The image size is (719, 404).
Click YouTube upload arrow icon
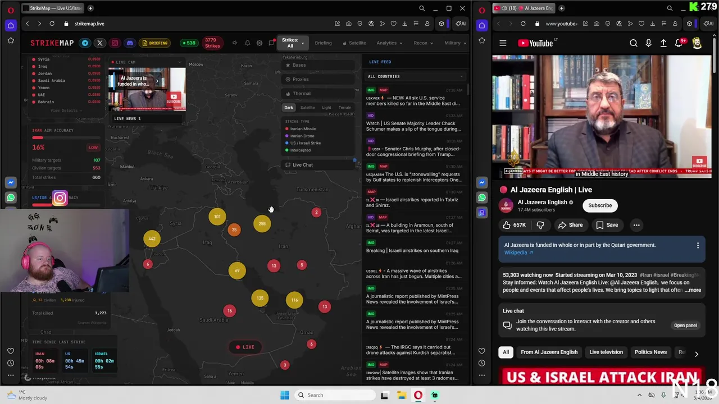[x=663, y=43]
